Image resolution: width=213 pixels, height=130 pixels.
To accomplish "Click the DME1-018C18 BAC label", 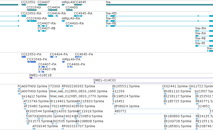I will [40, 75].
